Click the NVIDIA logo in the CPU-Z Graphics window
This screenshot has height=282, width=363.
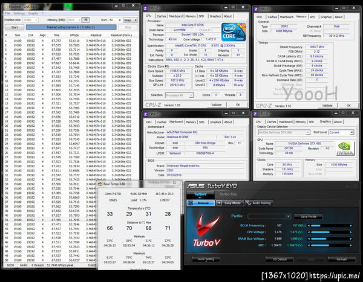(345, 148)
